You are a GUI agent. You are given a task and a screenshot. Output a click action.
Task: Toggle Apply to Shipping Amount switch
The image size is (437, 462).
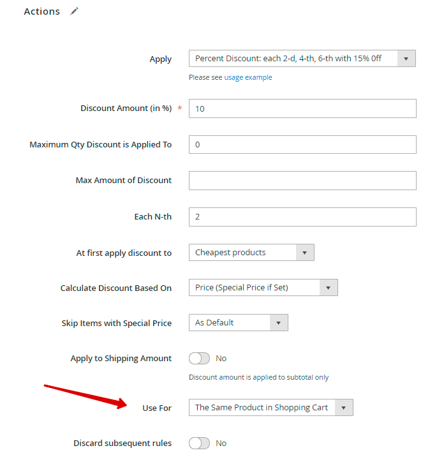(199, 359)
